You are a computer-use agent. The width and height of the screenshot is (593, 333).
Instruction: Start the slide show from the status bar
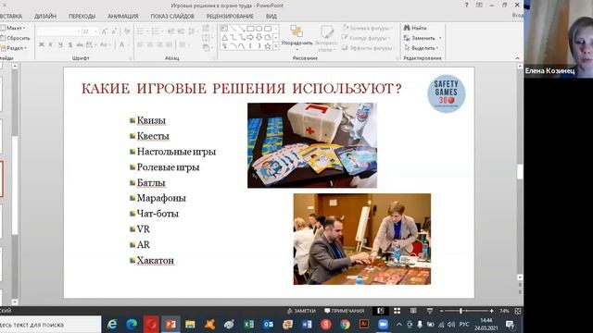click(430, 311)
